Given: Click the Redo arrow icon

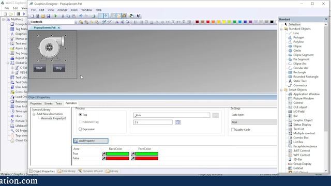Looking at the screenshot, I should (86, 16).
